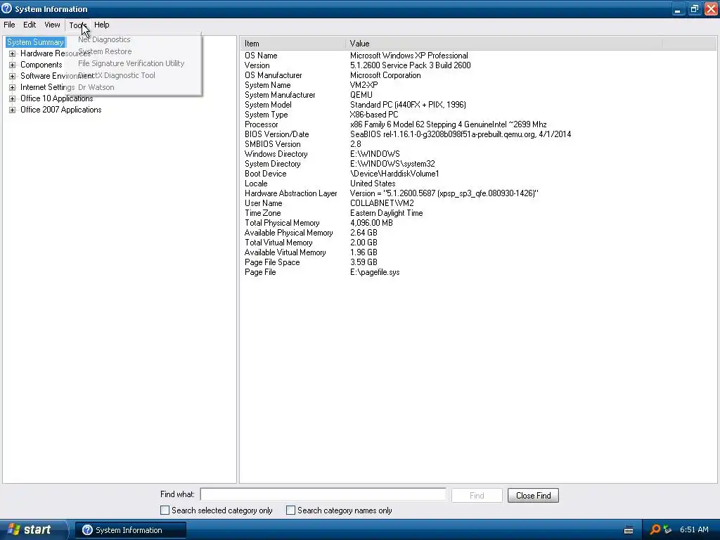
Task: Select the Total Physical Memory row
Action: pos(477,223)
